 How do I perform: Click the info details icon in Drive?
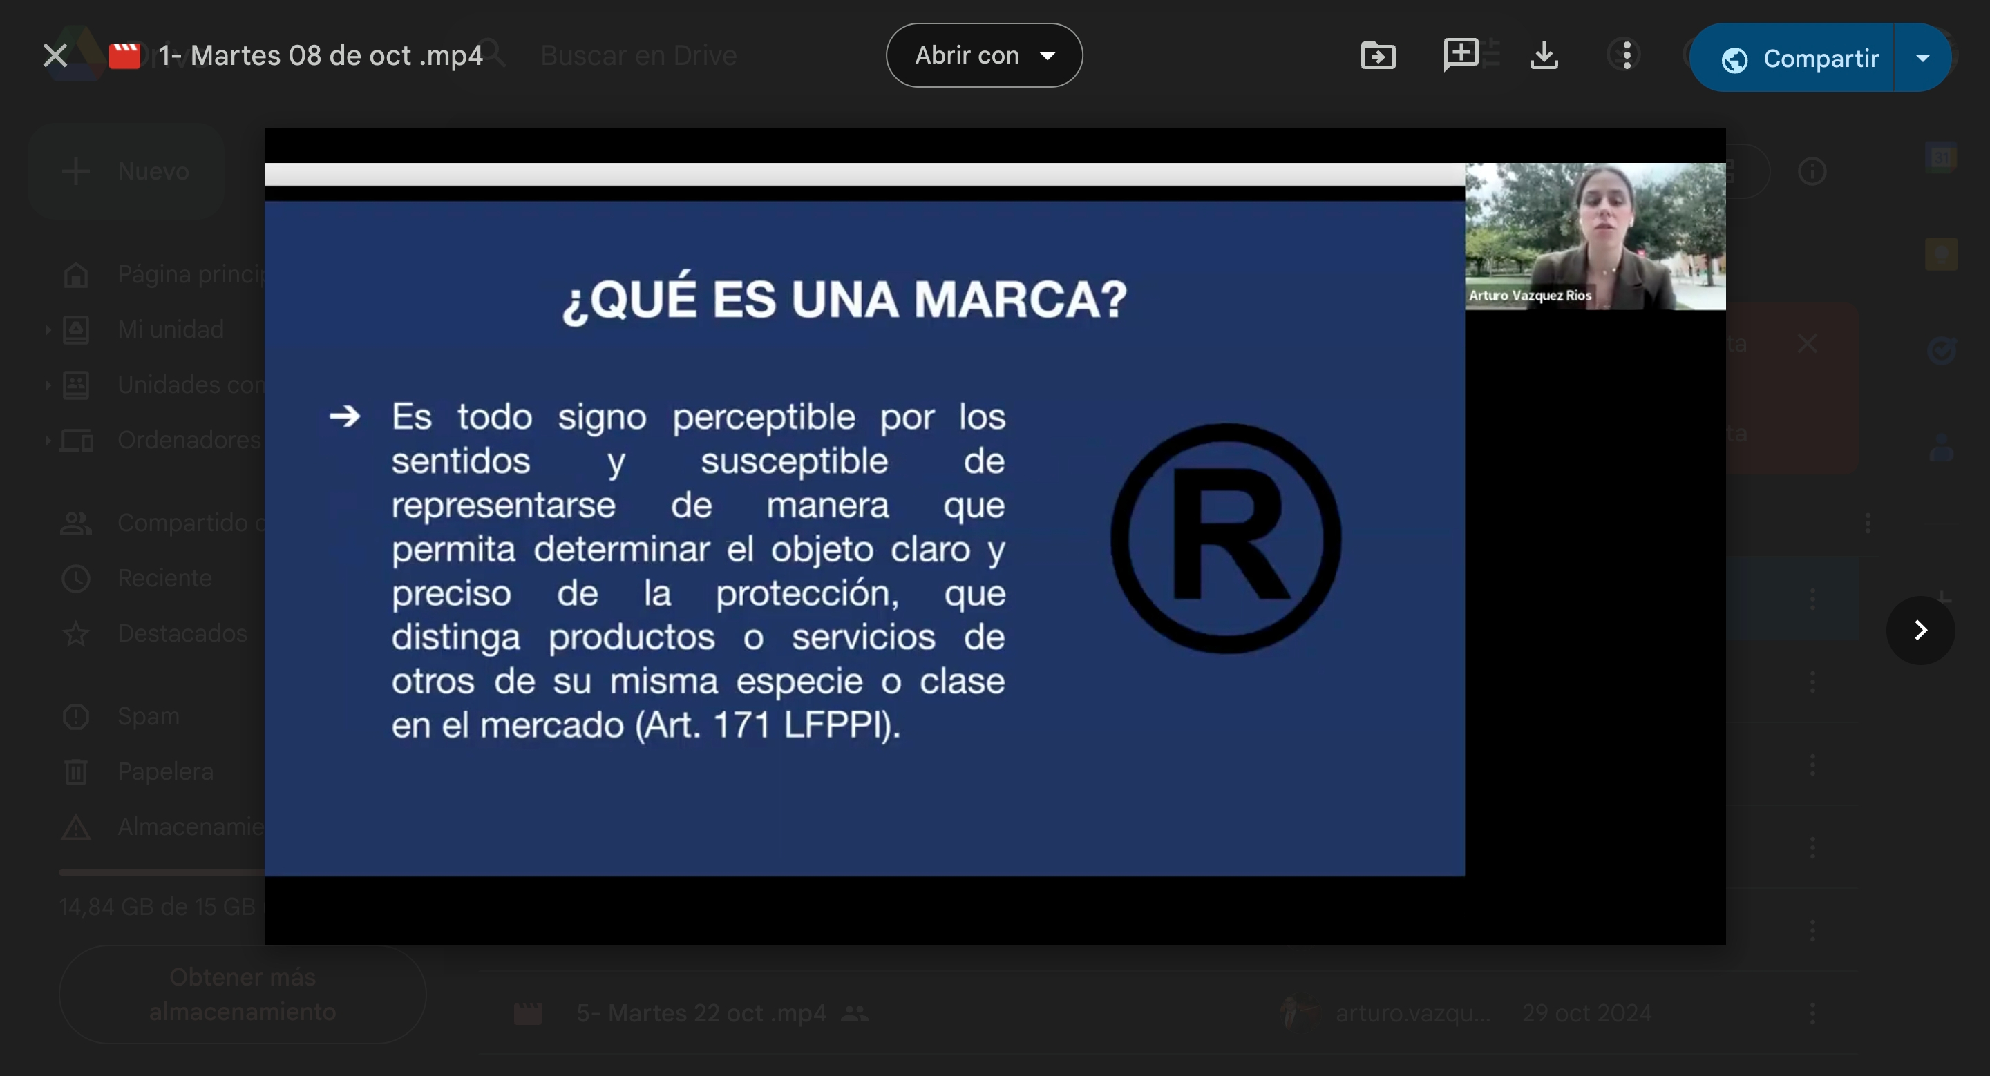click(1812, 171)
